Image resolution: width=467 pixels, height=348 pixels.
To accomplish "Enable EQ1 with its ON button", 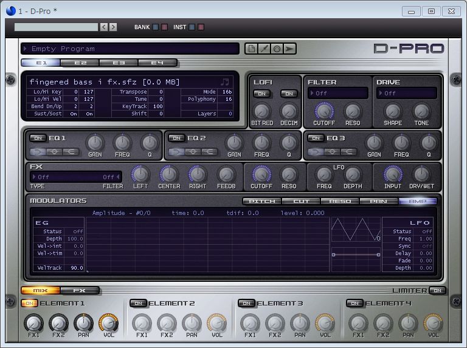I will [38, 138].
